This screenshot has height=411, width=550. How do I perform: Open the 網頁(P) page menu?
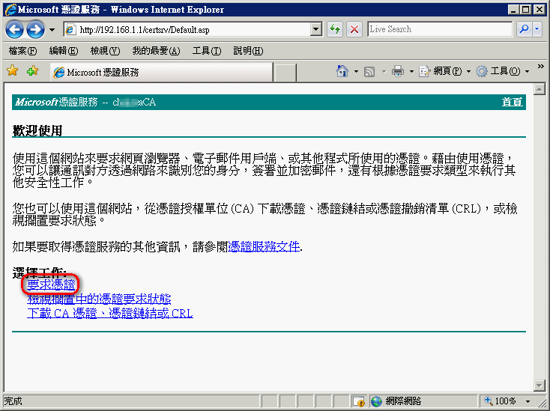click(x=445, y=71)
